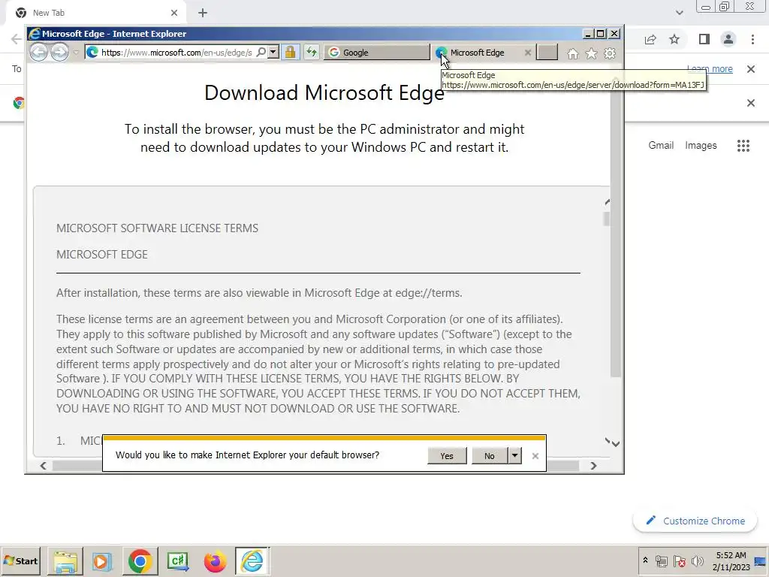Show address bar autocomplete dropdown
The height and width of the screenshot is (577, 769).
[273, 52]
